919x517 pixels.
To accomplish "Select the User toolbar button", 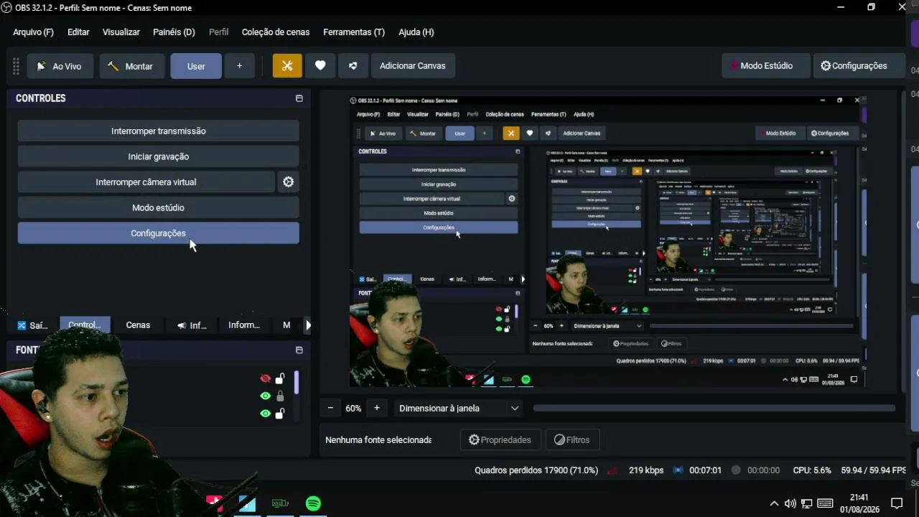I will point(196,66).
